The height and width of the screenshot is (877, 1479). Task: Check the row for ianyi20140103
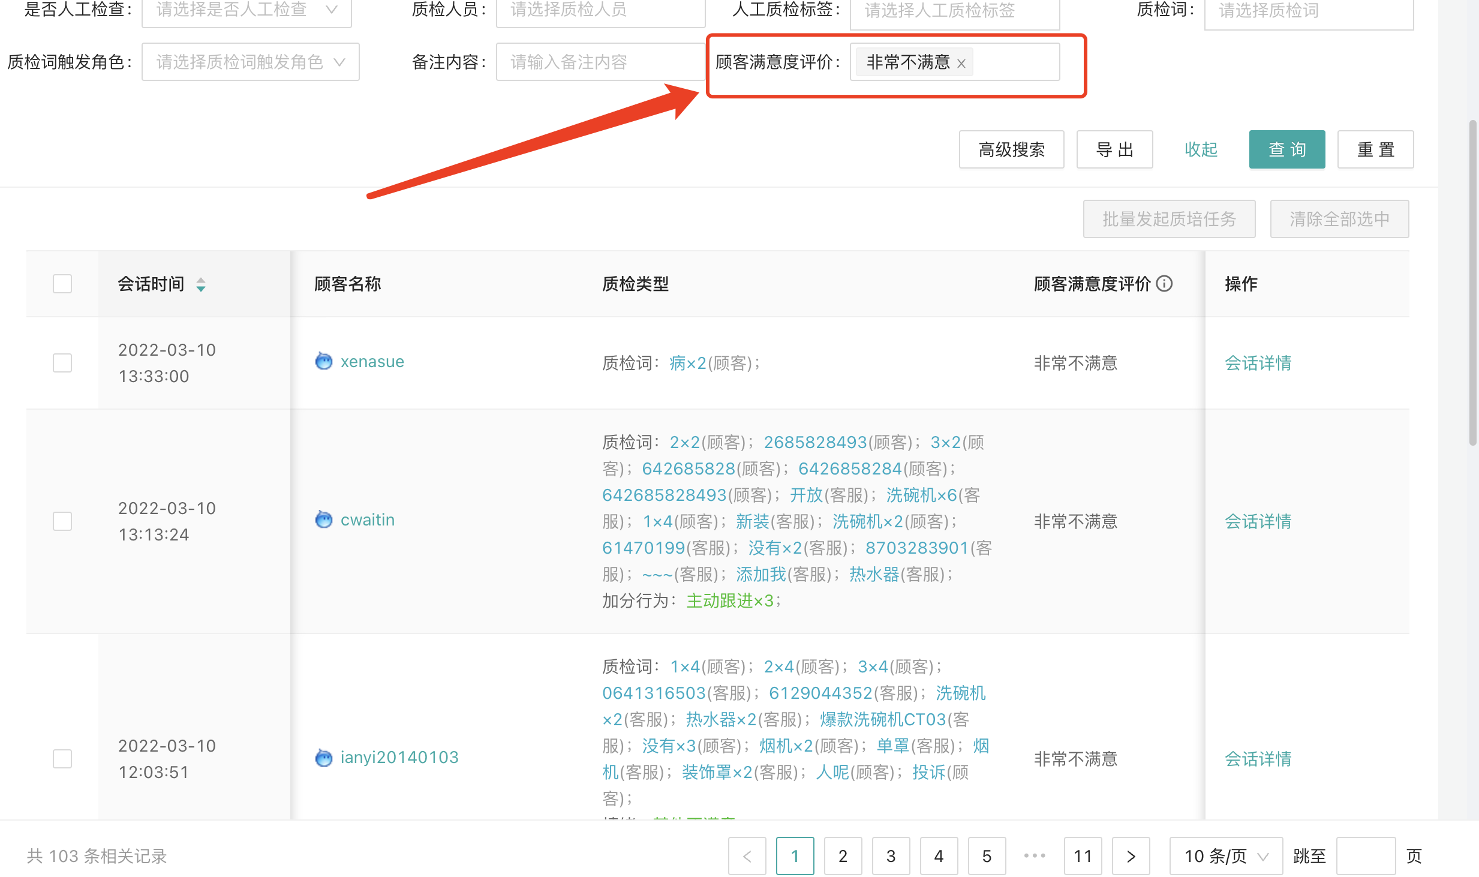pos(62,759)
